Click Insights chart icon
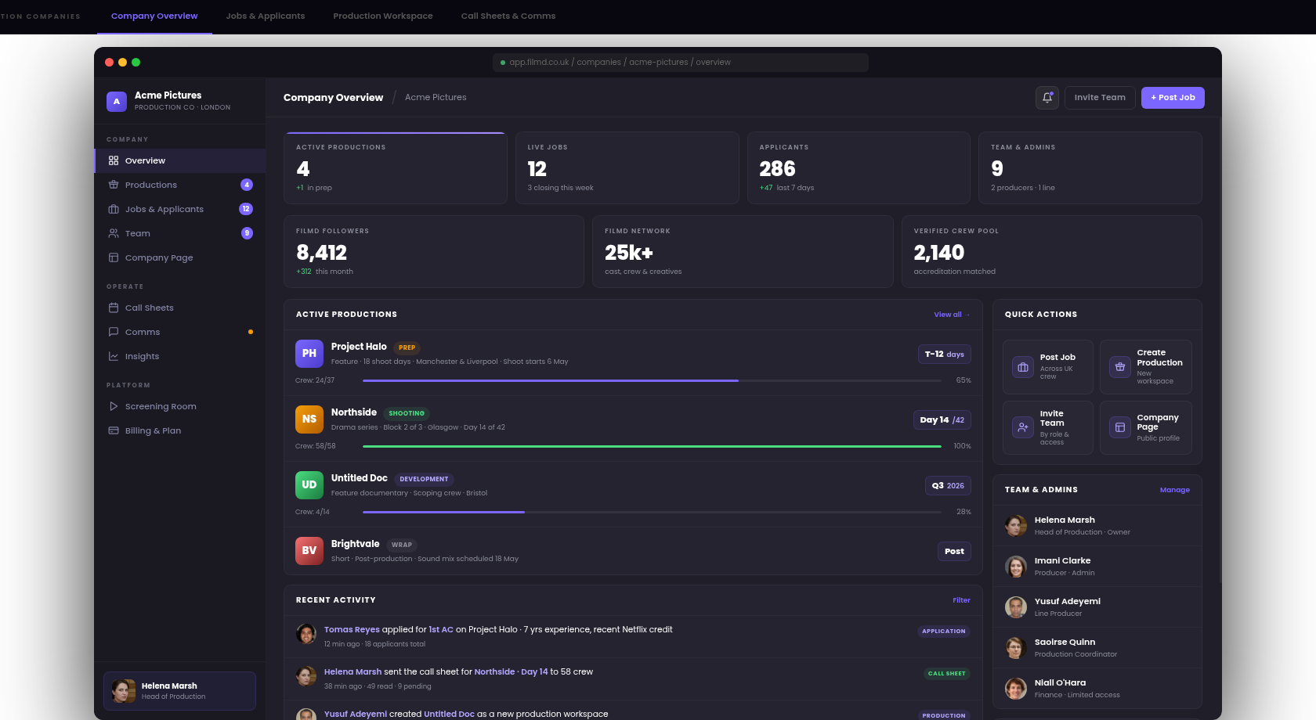 pyautogui.click(x=114, y=356)
